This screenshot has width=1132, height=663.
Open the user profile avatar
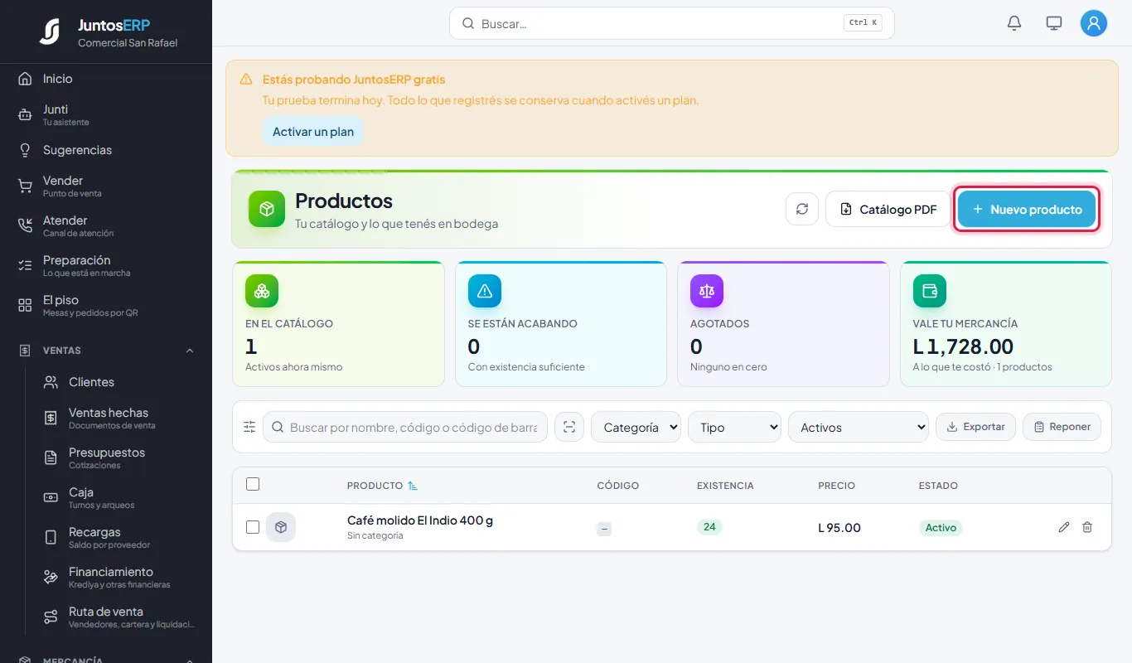[x=1094, y=23]
